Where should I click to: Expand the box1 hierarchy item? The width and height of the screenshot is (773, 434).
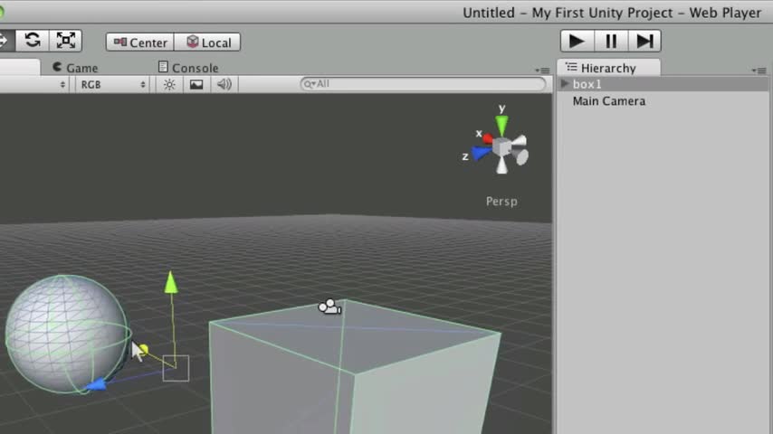click(x=565, y=84)
